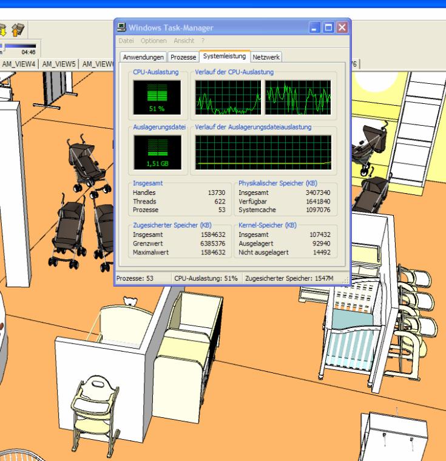Switch to the Anwendungen tab
The image size is (446, 461).
[x=143, y=57]
